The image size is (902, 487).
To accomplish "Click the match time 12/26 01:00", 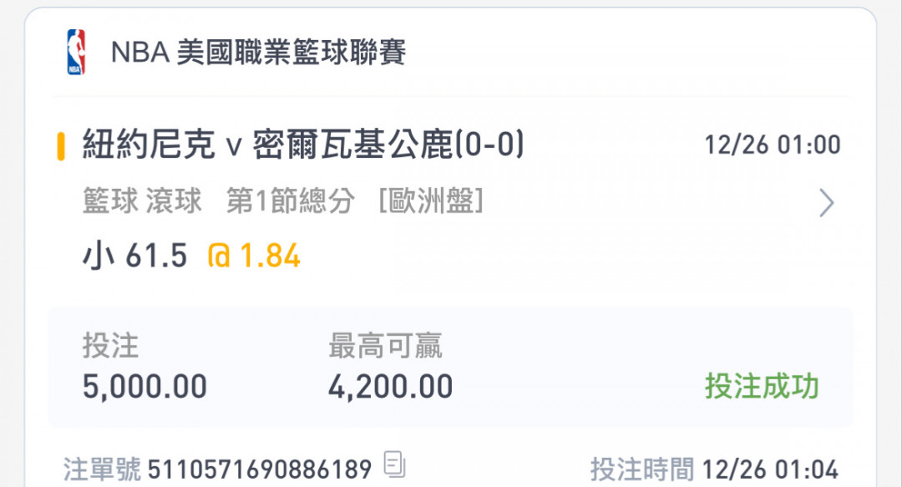I will pos(773,145).
